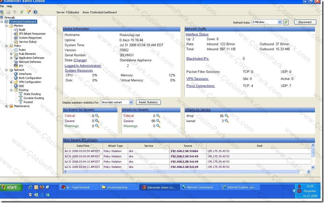
Task: Click the Burb Configuration globe icon
Action: click(16, 78)
